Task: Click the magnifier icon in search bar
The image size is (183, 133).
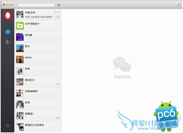Action: 17,5
